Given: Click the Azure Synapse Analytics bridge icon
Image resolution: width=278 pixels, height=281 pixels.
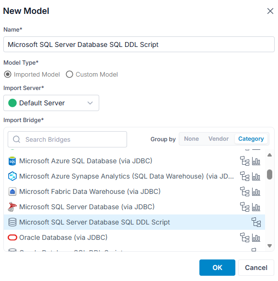Looking at the screenshot, I should [12, 176].
